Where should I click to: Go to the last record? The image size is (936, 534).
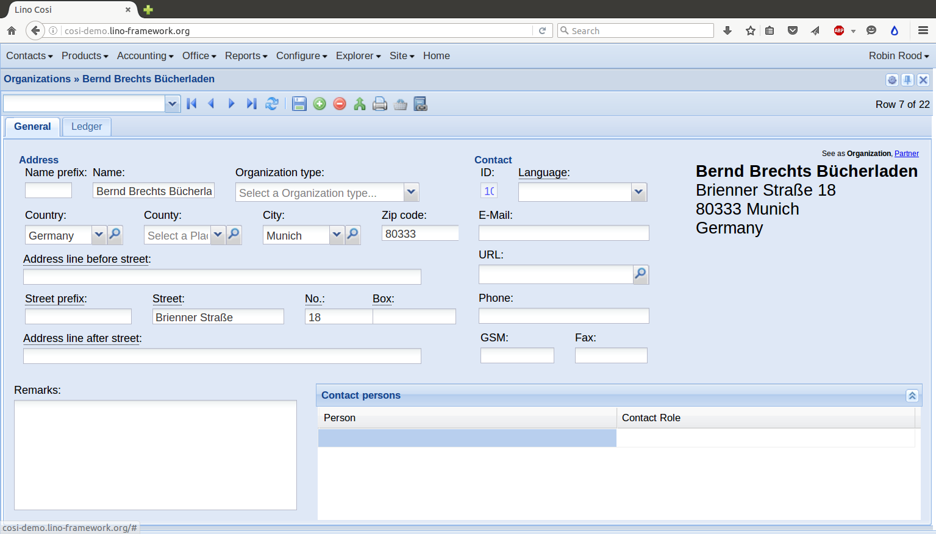pos(252,104)
